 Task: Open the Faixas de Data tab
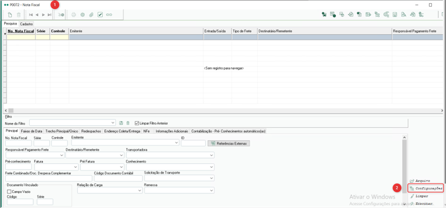coord(32,131)
